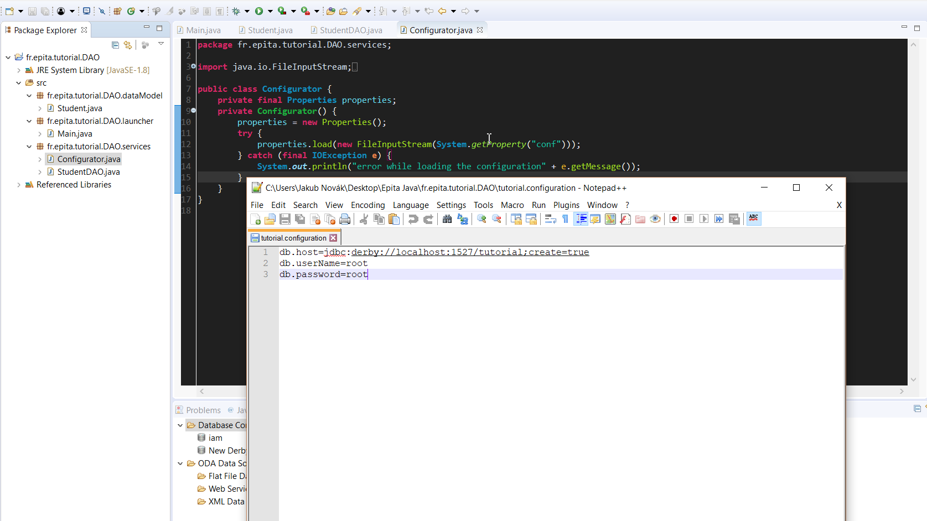
Task: Toggle Notepad++ Spell Check ABC icon
Action: [x=754, y=219]
